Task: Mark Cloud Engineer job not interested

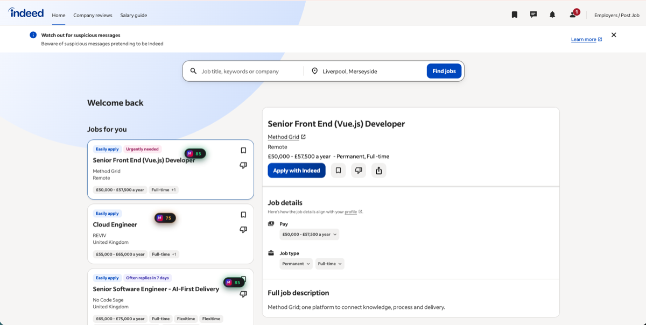Action: pyautogui.click(x=243, y=230)
